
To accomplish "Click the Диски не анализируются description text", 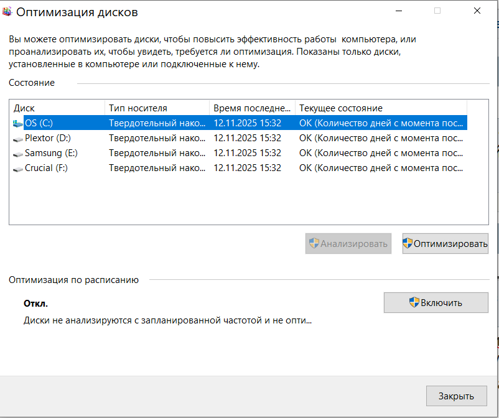I will (x=167, y=320).
